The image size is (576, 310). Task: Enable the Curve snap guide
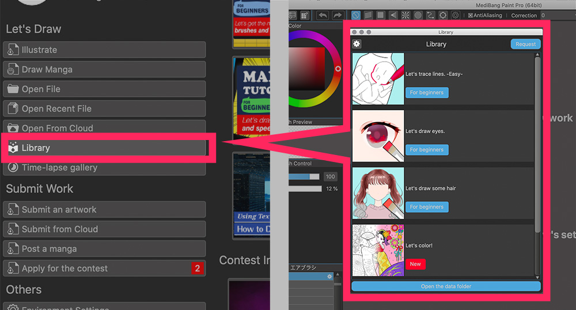pyautogui.click(x=430, y=15)
